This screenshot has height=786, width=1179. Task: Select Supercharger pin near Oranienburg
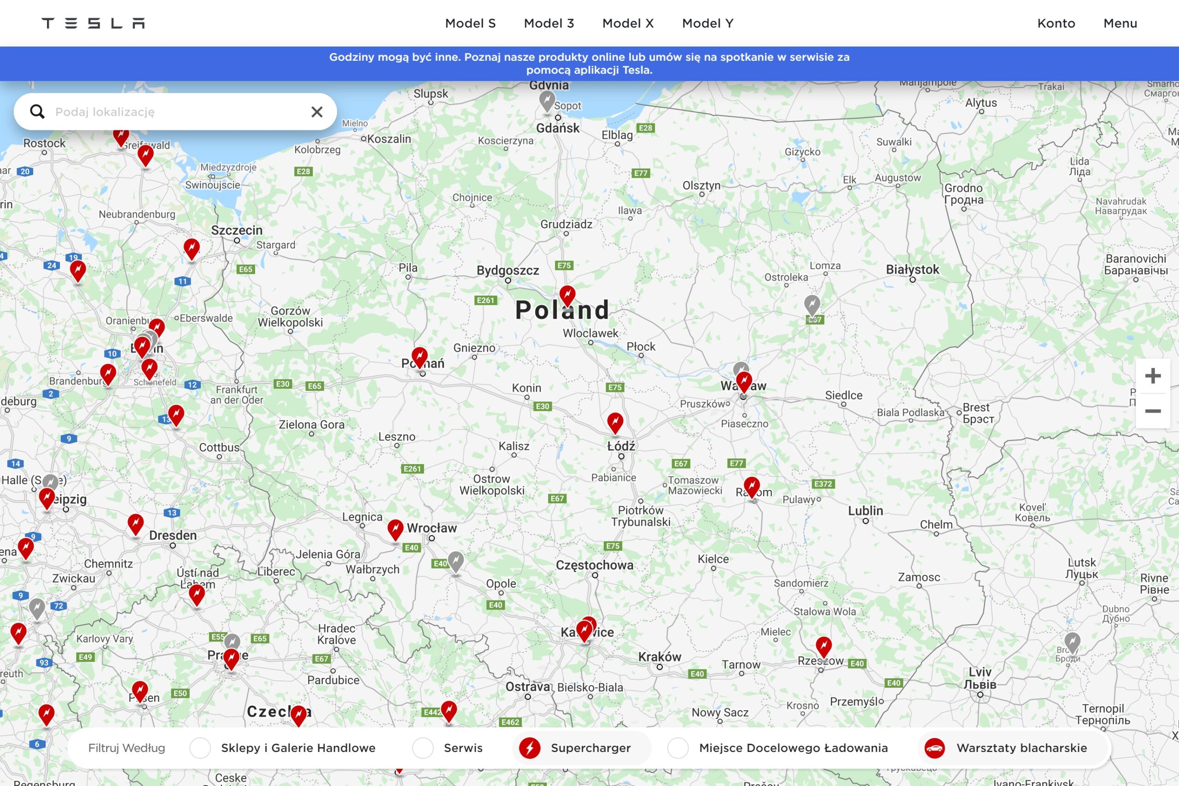(x=157, y=328)
